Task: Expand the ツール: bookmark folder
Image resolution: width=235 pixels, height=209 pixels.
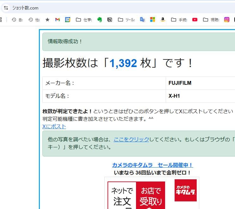Action: (x=126, y=20)
